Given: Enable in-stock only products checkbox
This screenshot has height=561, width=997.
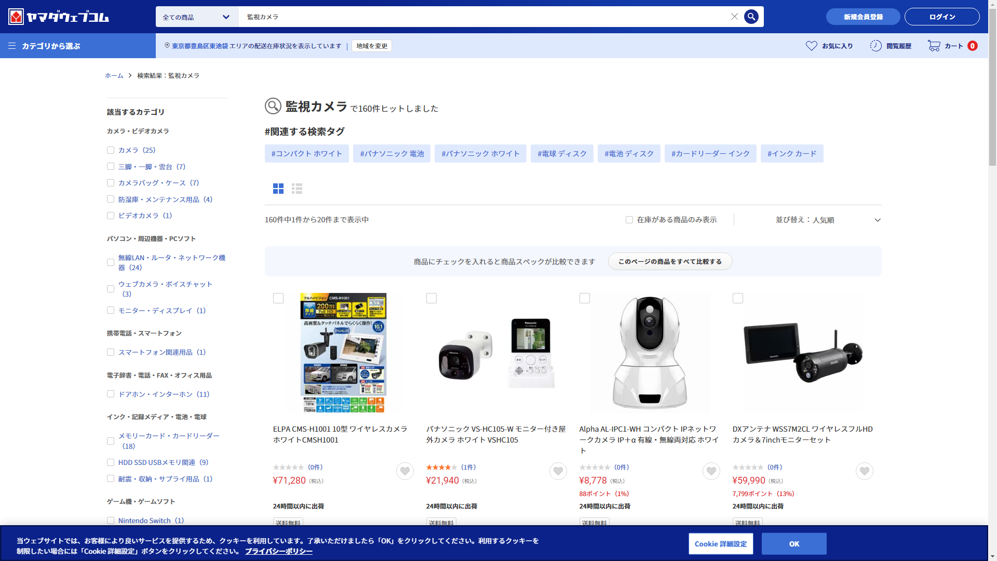Looking at the screenshot, I should click(629, 220).
